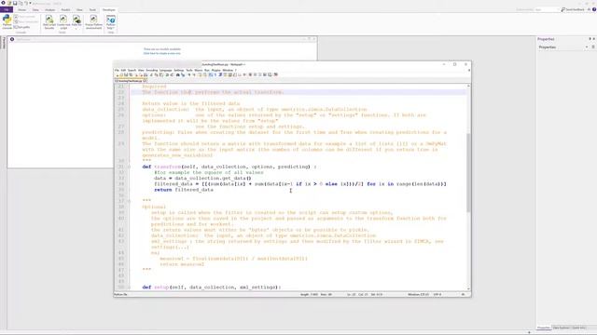Click the Manage Python environment icon
The width and height of the screenshot is (597, 335).
click(x=93, y=22)
